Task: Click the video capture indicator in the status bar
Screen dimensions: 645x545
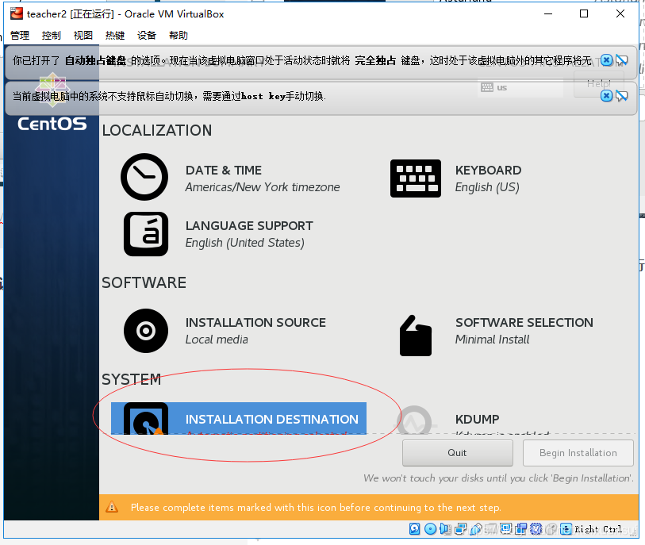Action: click(521, 529)
